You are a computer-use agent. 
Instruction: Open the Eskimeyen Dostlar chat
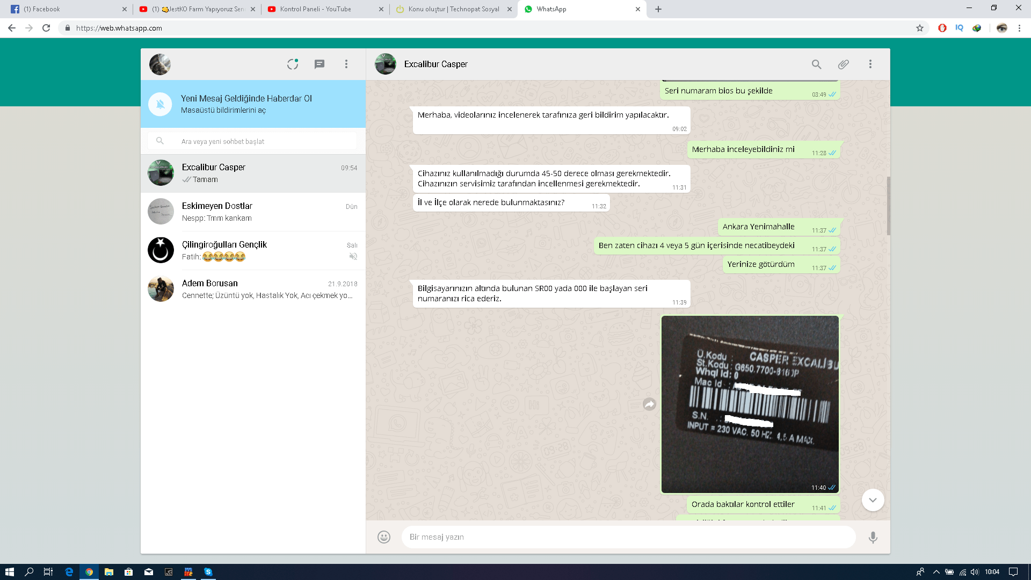coord(253,212)
